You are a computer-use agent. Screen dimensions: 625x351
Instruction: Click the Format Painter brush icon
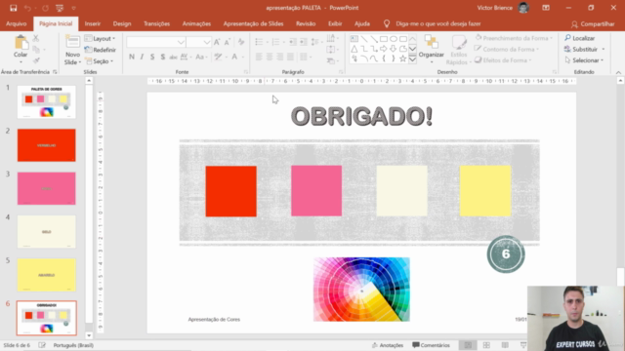(36, 60)
